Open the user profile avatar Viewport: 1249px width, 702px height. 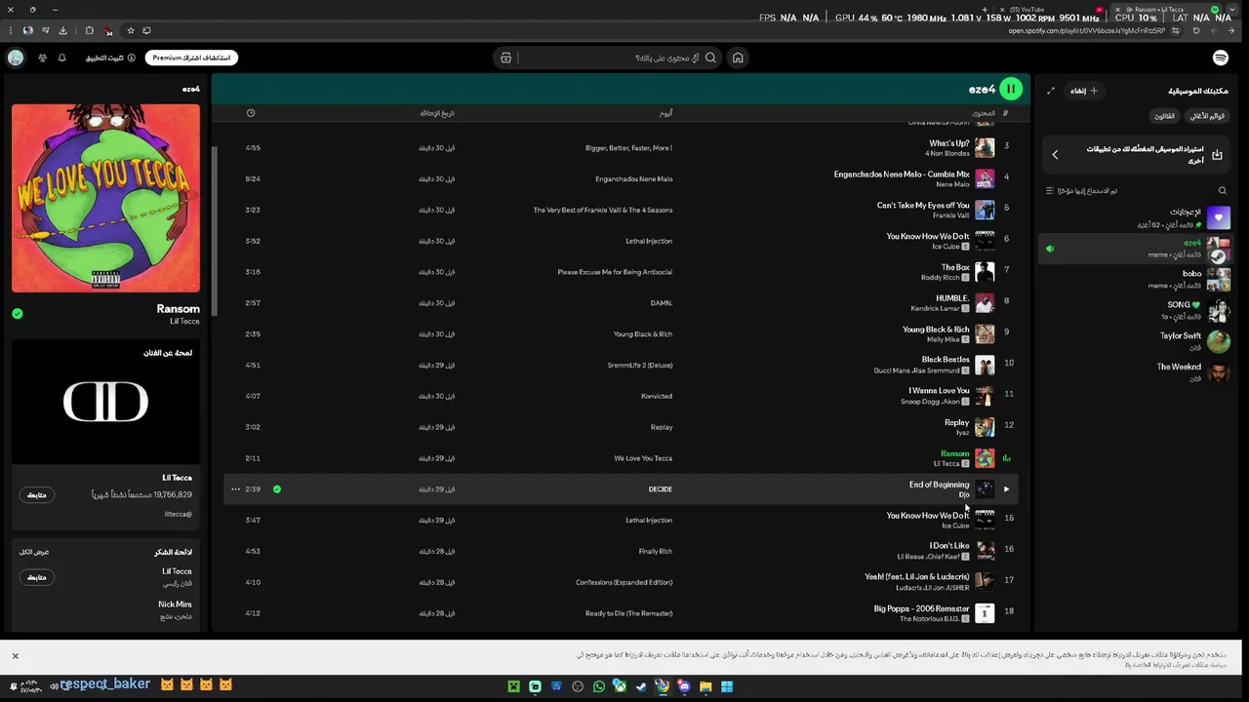pyautogui.click(x=16, y=58)
